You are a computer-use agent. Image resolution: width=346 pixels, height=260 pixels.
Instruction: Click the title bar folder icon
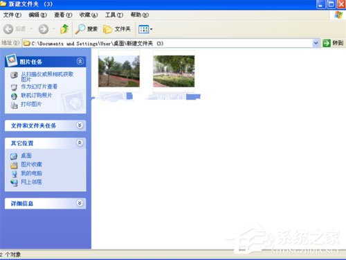click(x=3, y=3)
